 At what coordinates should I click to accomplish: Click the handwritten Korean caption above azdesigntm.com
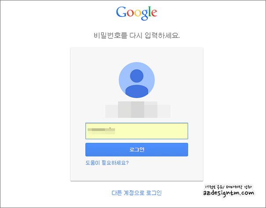(229, 187)
